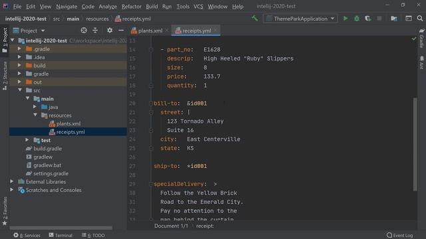The height and width of the screenshot is (239, 426).
Task: Open the File menu
Action: [x=17, y=6]
